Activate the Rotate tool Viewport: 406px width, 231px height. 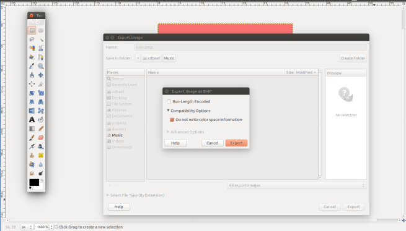(32, 93)
